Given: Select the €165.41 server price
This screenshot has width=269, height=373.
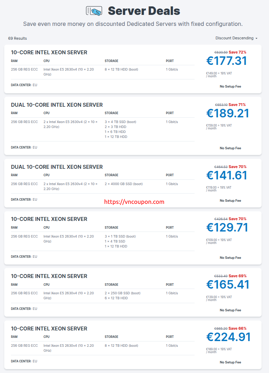Looking at the screenshot, I should 228,284.
